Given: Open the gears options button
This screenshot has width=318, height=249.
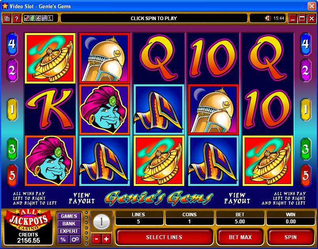Looking at the screenshot, I should (x=75, y=240).
